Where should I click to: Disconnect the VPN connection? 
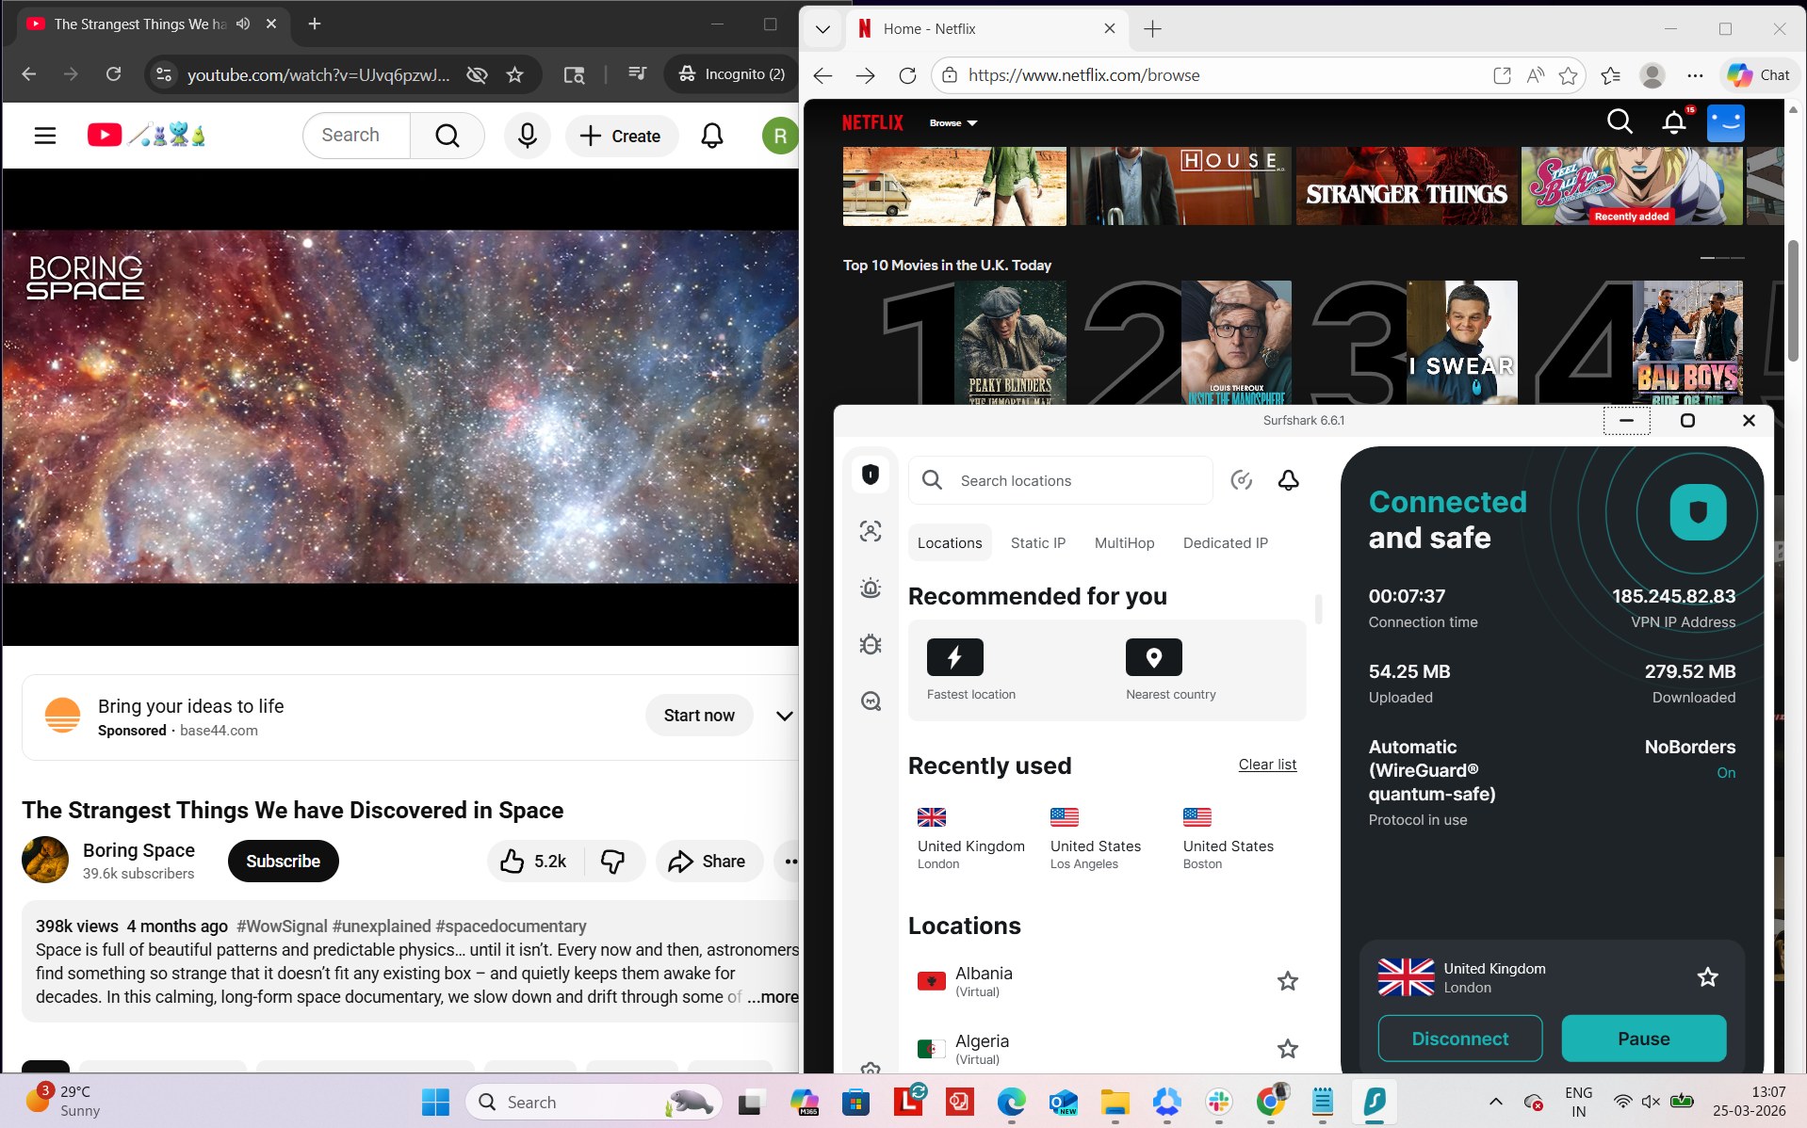pyautogui.click(x=1459, y=1038)
